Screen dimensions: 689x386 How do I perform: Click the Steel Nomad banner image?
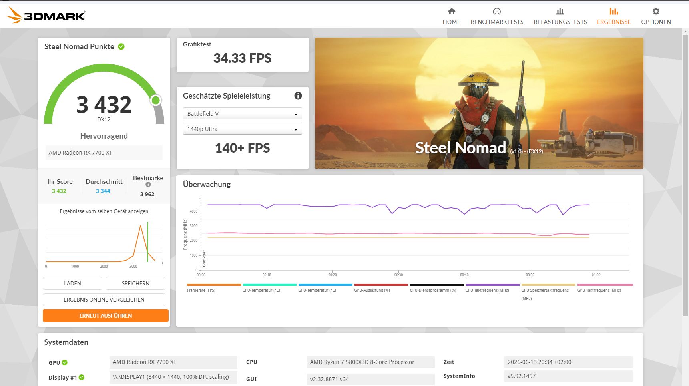[x=479, y=103]
